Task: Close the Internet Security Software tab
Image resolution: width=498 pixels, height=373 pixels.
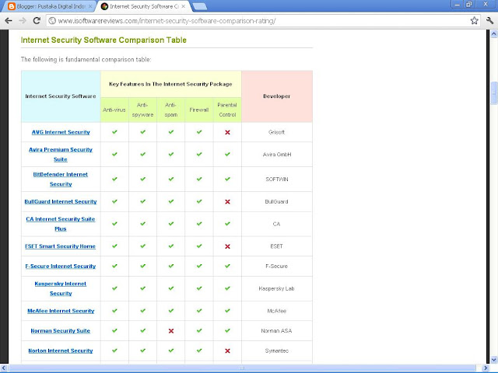Action: point(184,6)
